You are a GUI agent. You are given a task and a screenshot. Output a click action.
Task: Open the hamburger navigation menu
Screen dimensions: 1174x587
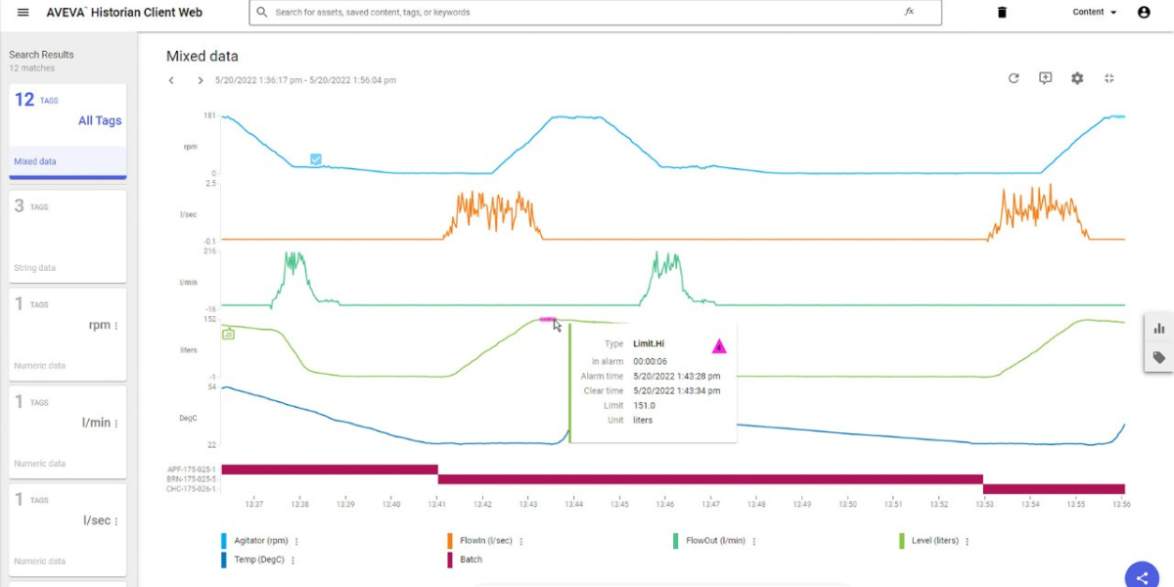pyautogui.click(x=23, y=13)
